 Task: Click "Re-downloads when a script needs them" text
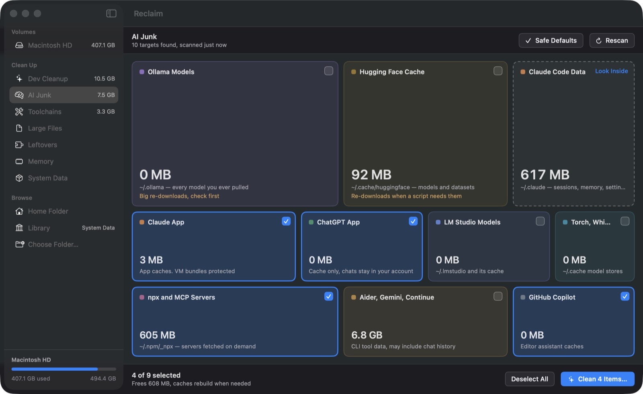tap(406, 196)
